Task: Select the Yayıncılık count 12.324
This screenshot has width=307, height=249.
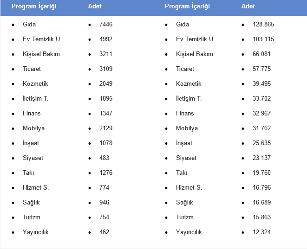Action: coord(261,232)
